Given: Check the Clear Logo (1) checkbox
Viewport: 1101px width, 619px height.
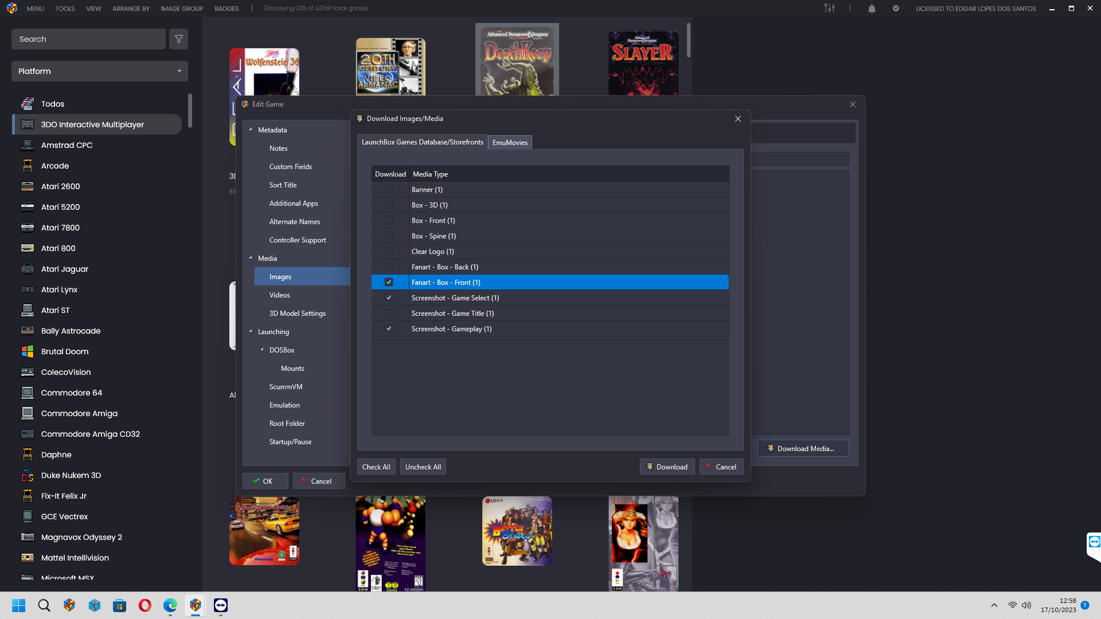Looking at the screenshot, I should 389,251.
